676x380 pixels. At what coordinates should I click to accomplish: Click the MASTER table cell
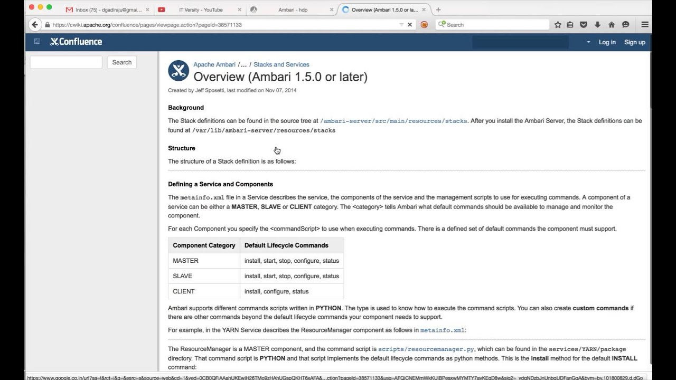pos(204,261)
